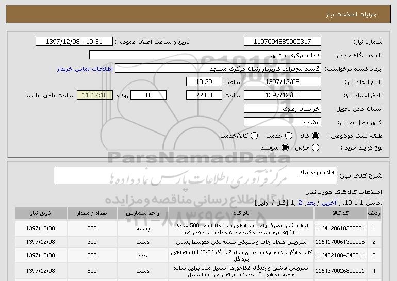Viewport: 397px width, 281px height.
Task: Select the کالا radio button
Action: pos(316,136)
